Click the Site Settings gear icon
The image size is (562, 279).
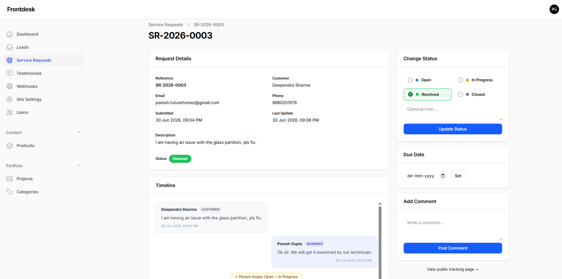9,99
